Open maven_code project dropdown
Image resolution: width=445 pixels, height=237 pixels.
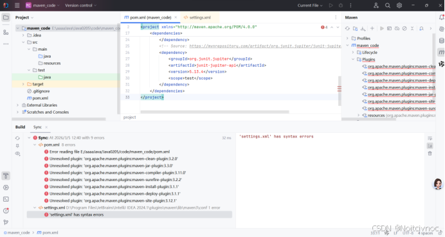click(x=42, y=5)
